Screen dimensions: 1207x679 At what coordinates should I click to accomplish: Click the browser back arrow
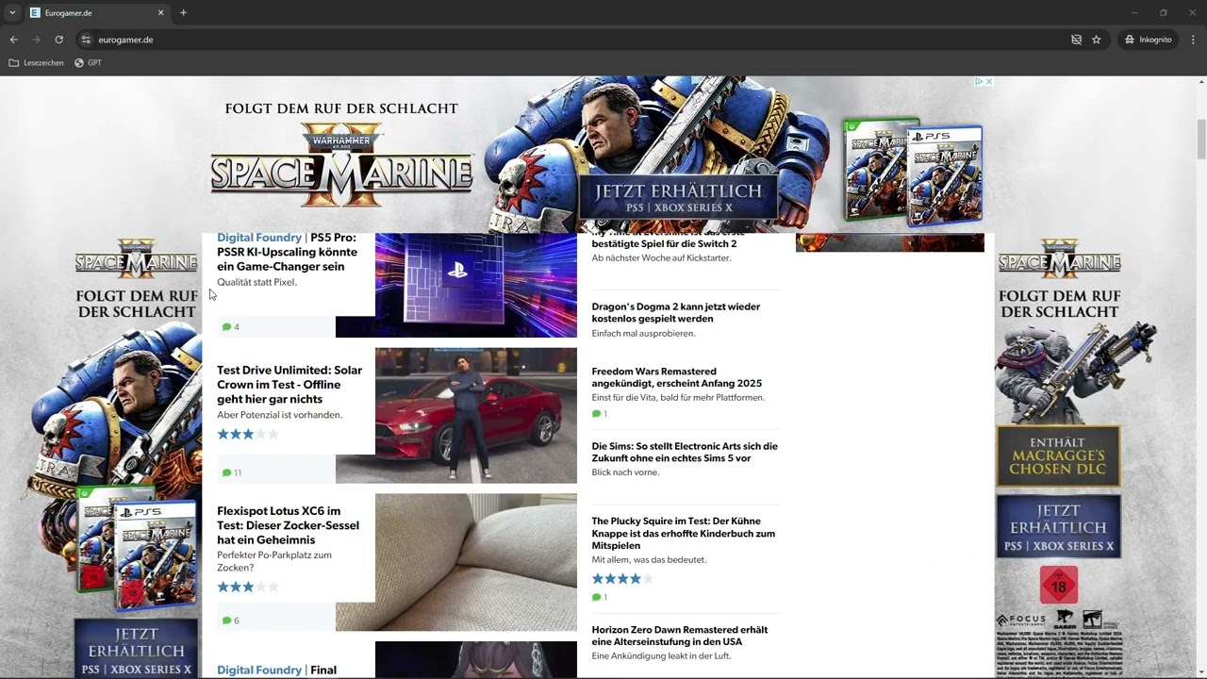click(13, 40)
